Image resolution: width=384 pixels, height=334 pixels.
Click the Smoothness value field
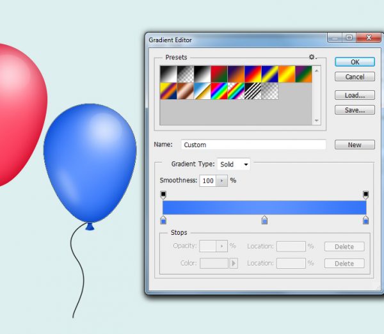click(207, 180)
